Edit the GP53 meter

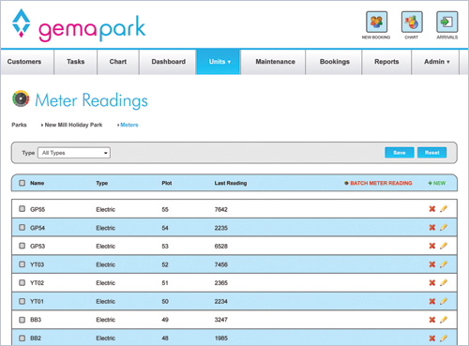(444, 246)
